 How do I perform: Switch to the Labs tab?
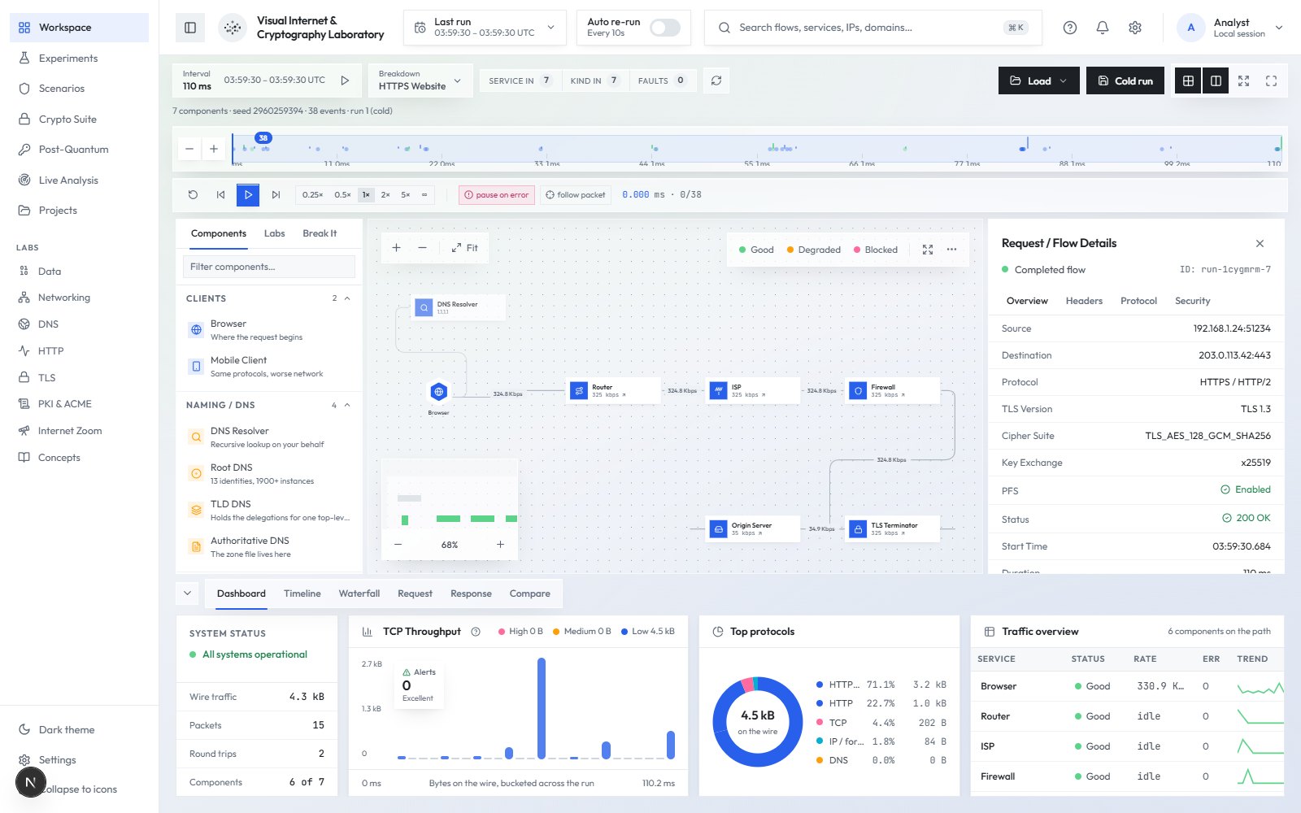(274, 233)
